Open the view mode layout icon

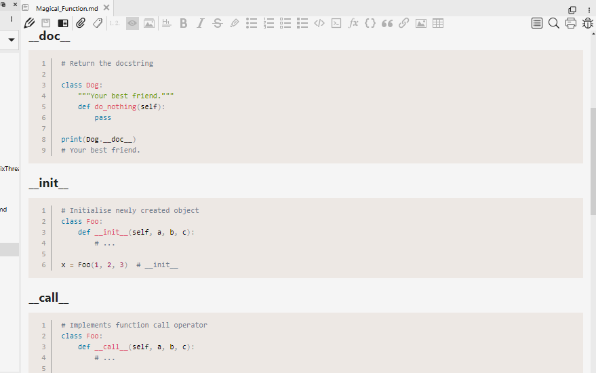point(63,23)
